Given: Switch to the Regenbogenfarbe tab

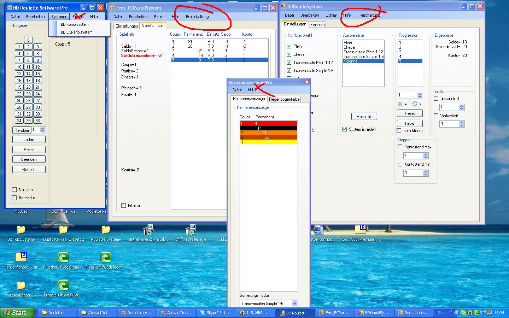Looking at the screenshot, I should click(284, 99).
